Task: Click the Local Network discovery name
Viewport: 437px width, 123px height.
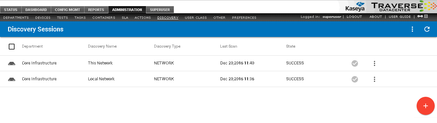Action: (101, 79)
